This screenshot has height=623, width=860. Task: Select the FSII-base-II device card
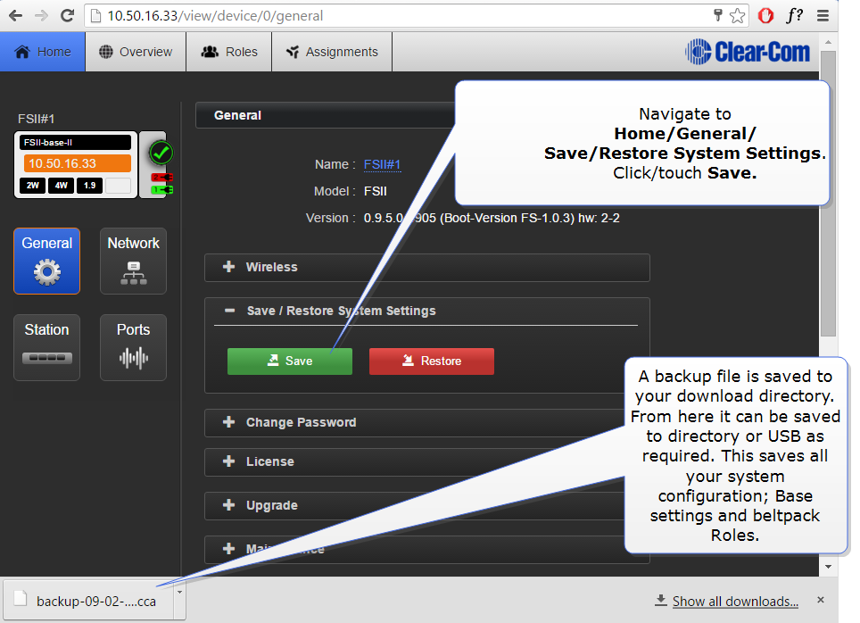[x=75, y=164]
